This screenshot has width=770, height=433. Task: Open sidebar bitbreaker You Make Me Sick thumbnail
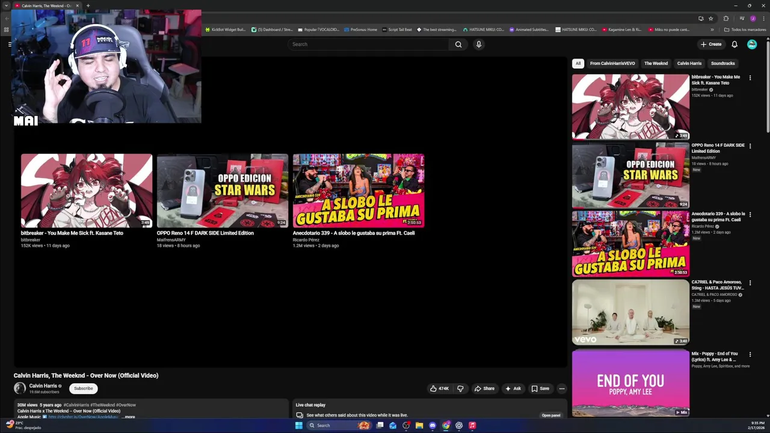point(630,107)
